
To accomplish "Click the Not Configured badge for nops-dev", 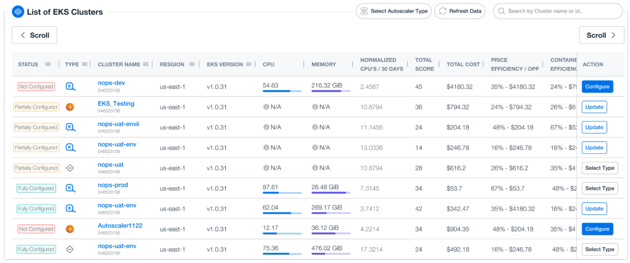I will tap(36, 86).
